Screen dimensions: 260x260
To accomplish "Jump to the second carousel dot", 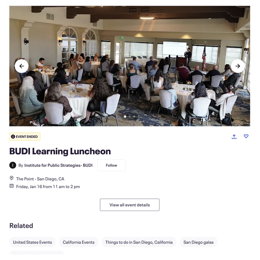I will pyautogui.click(x=130, y=117).
